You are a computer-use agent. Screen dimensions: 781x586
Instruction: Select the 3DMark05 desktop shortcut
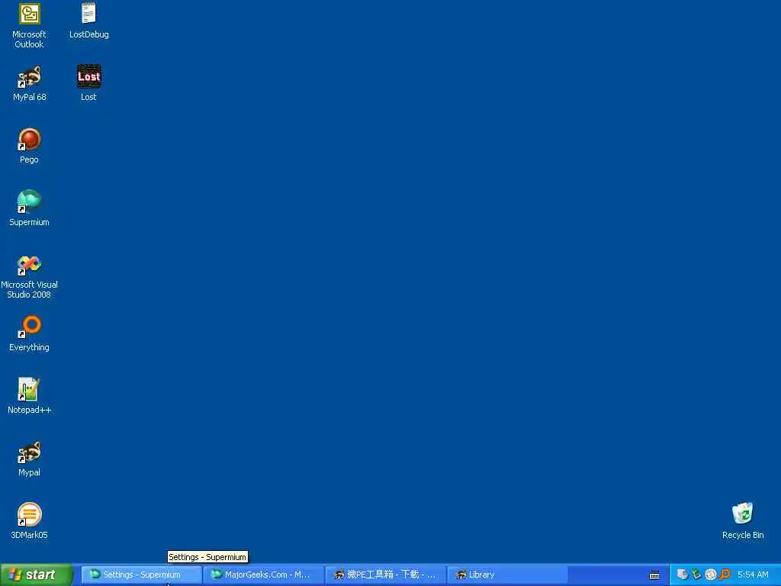click(x=30, y=515)
